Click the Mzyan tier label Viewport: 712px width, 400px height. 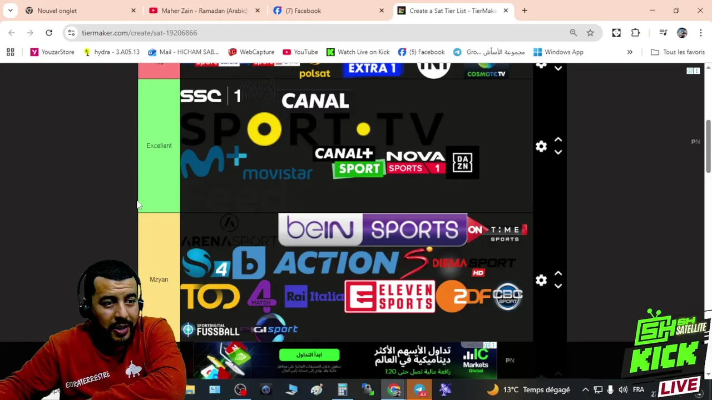pos(159,279)
